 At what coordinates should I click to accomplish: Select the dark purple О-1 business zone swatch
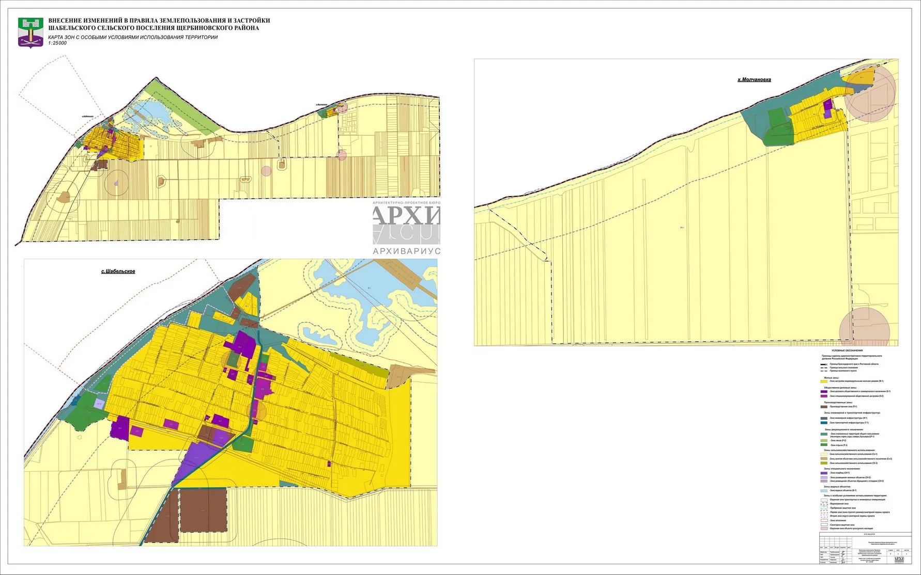(x=824, y=392)
